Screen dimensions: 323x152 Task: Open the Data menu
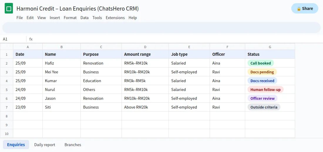85,18
